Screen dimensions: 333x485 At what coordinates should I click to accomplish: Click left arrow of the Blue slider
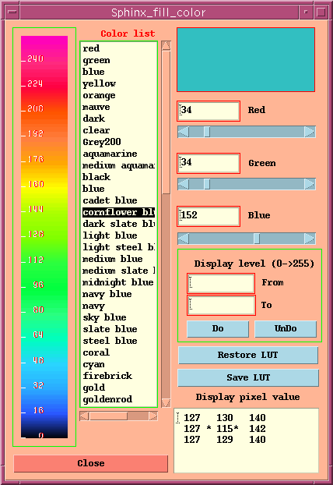coord(184,239)
